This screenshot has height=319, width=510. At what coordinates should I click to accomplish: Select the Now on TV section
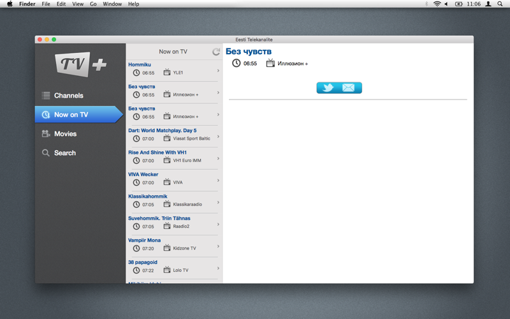(x=79, y=114)
